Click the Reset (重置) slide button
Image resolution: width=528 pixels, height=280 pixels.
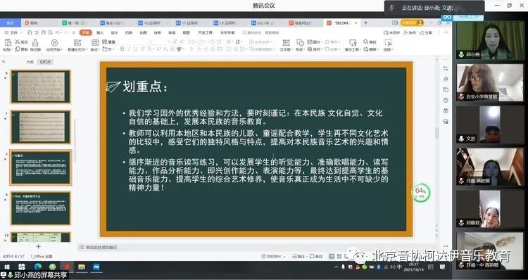[108, 42]
